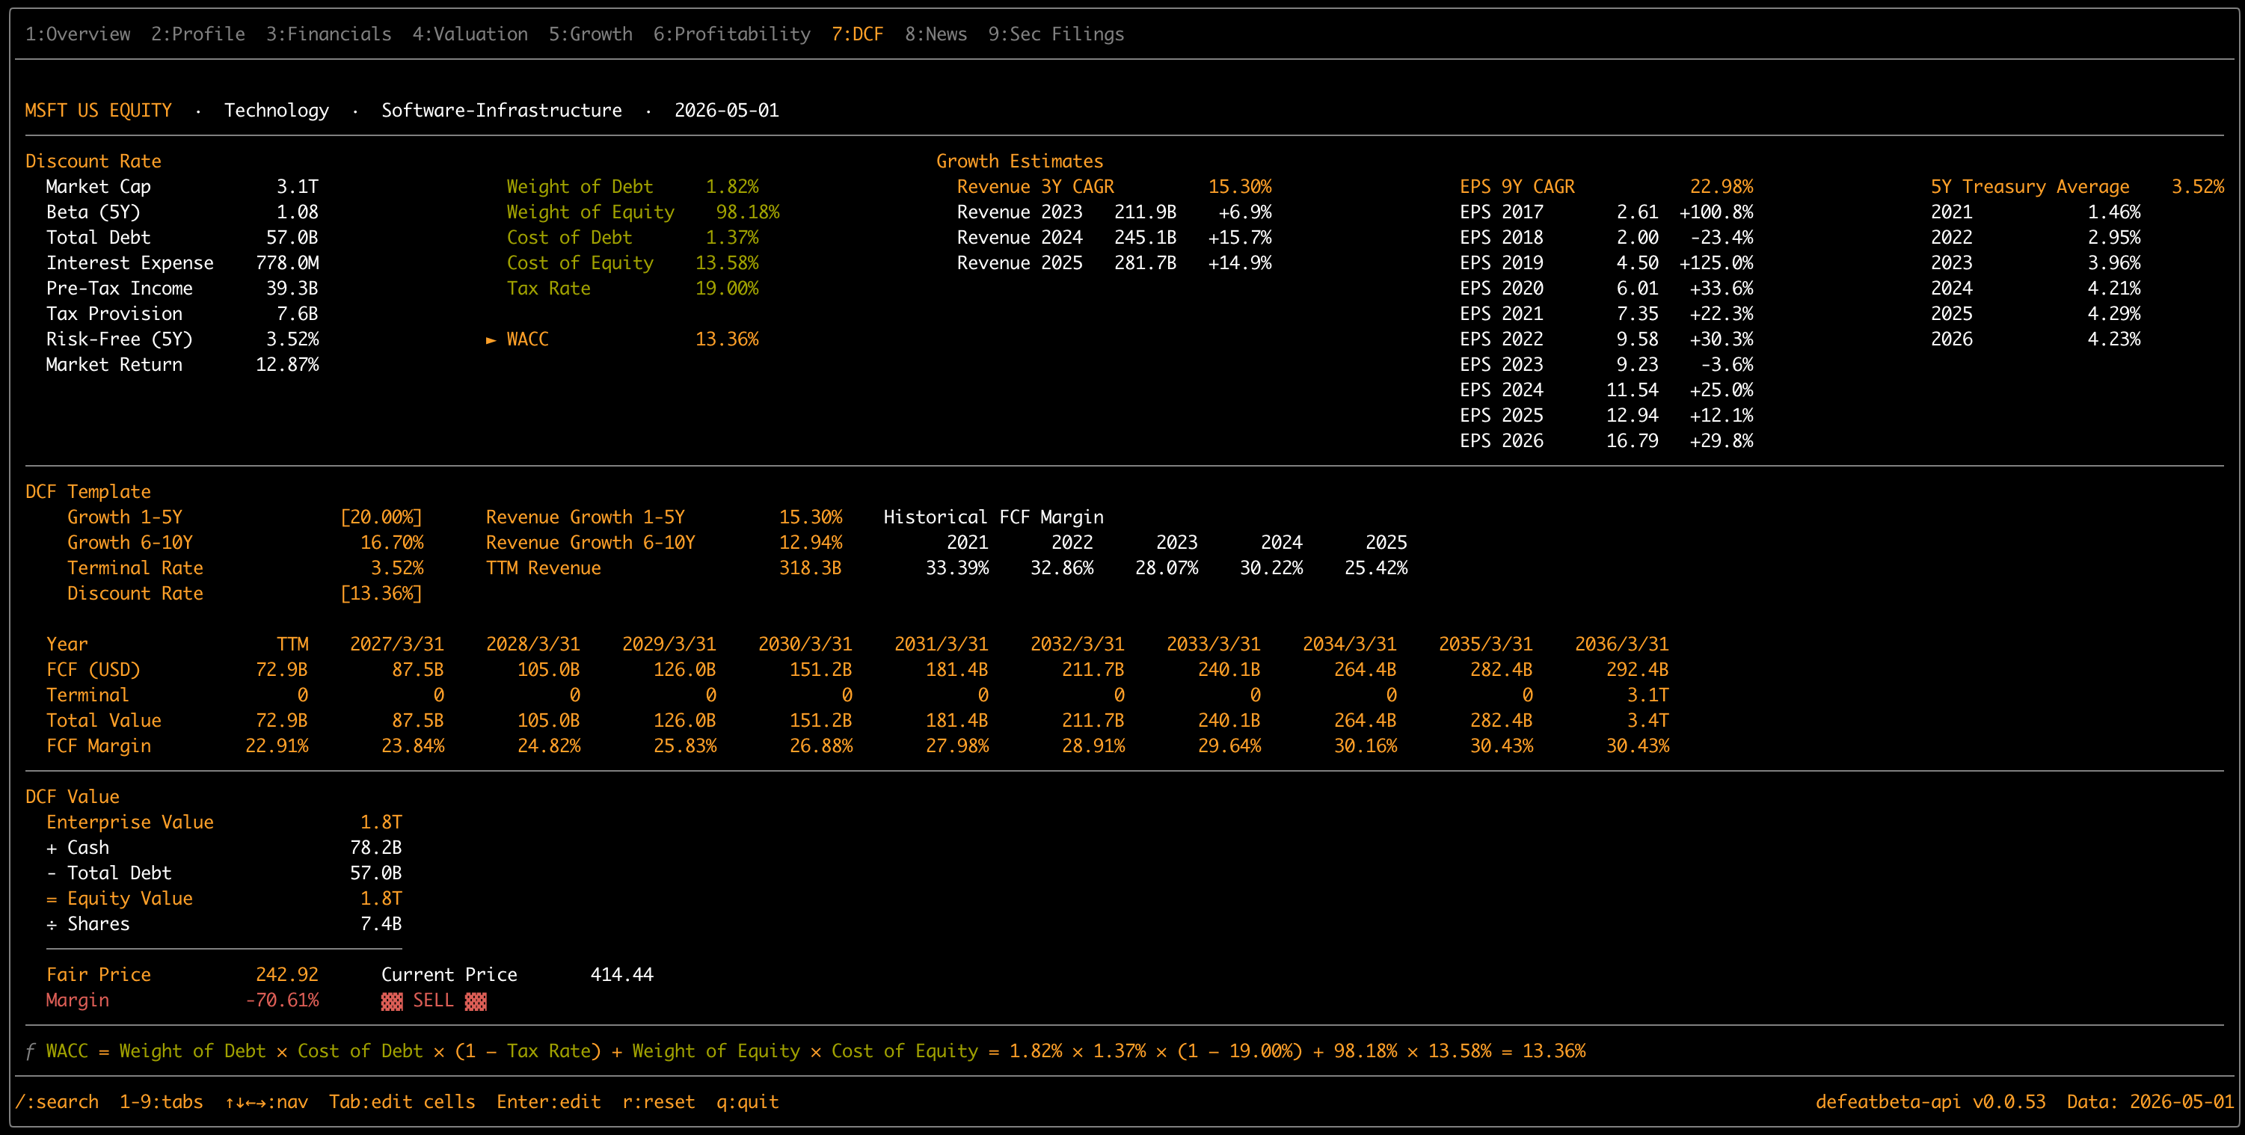Click the Growth Estimates section heading
2245x1135 pixels.
click(x=1019, y=162)
